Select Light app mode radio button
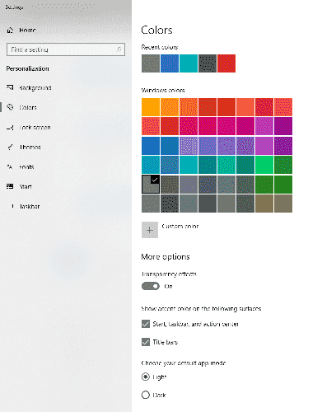This screenshot has height=412, width=322. point(146,377)
